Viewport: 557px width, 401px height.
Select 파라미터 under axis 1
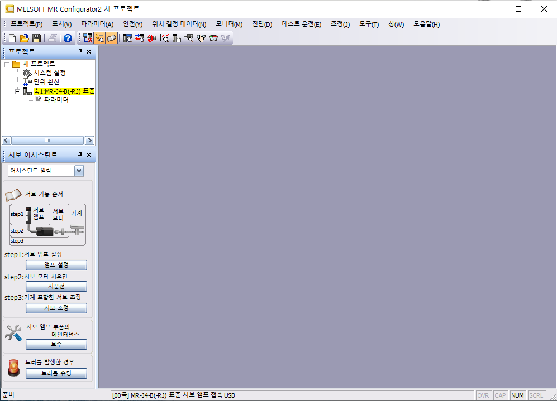(x=56, y=100)
